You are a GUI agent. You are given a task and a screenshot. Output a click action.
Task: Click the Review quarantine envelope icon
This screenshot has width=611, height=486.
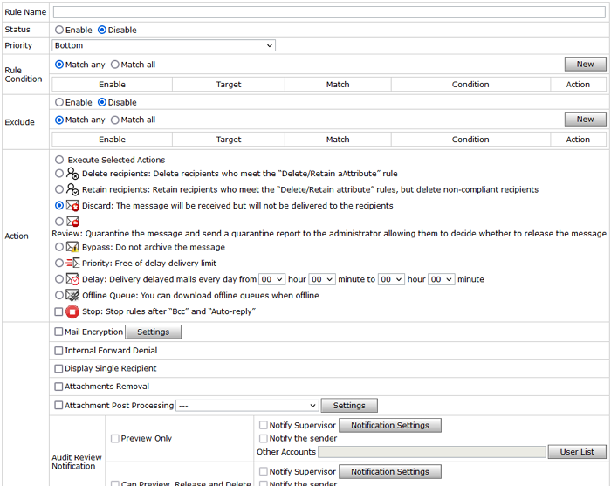(x=73, y=222)
